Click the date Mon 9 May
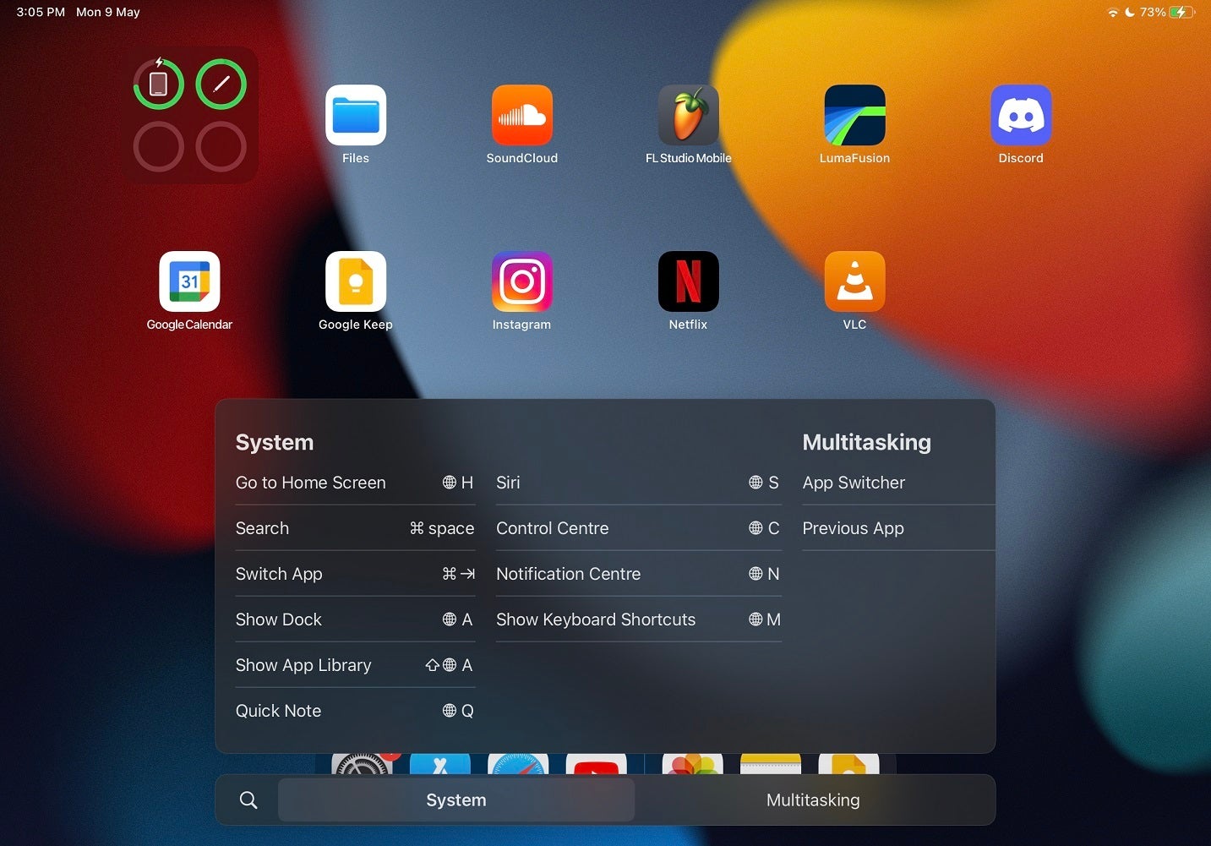Screen dimensions: 1211x846 pyautogui.click(x=108, y=12)
